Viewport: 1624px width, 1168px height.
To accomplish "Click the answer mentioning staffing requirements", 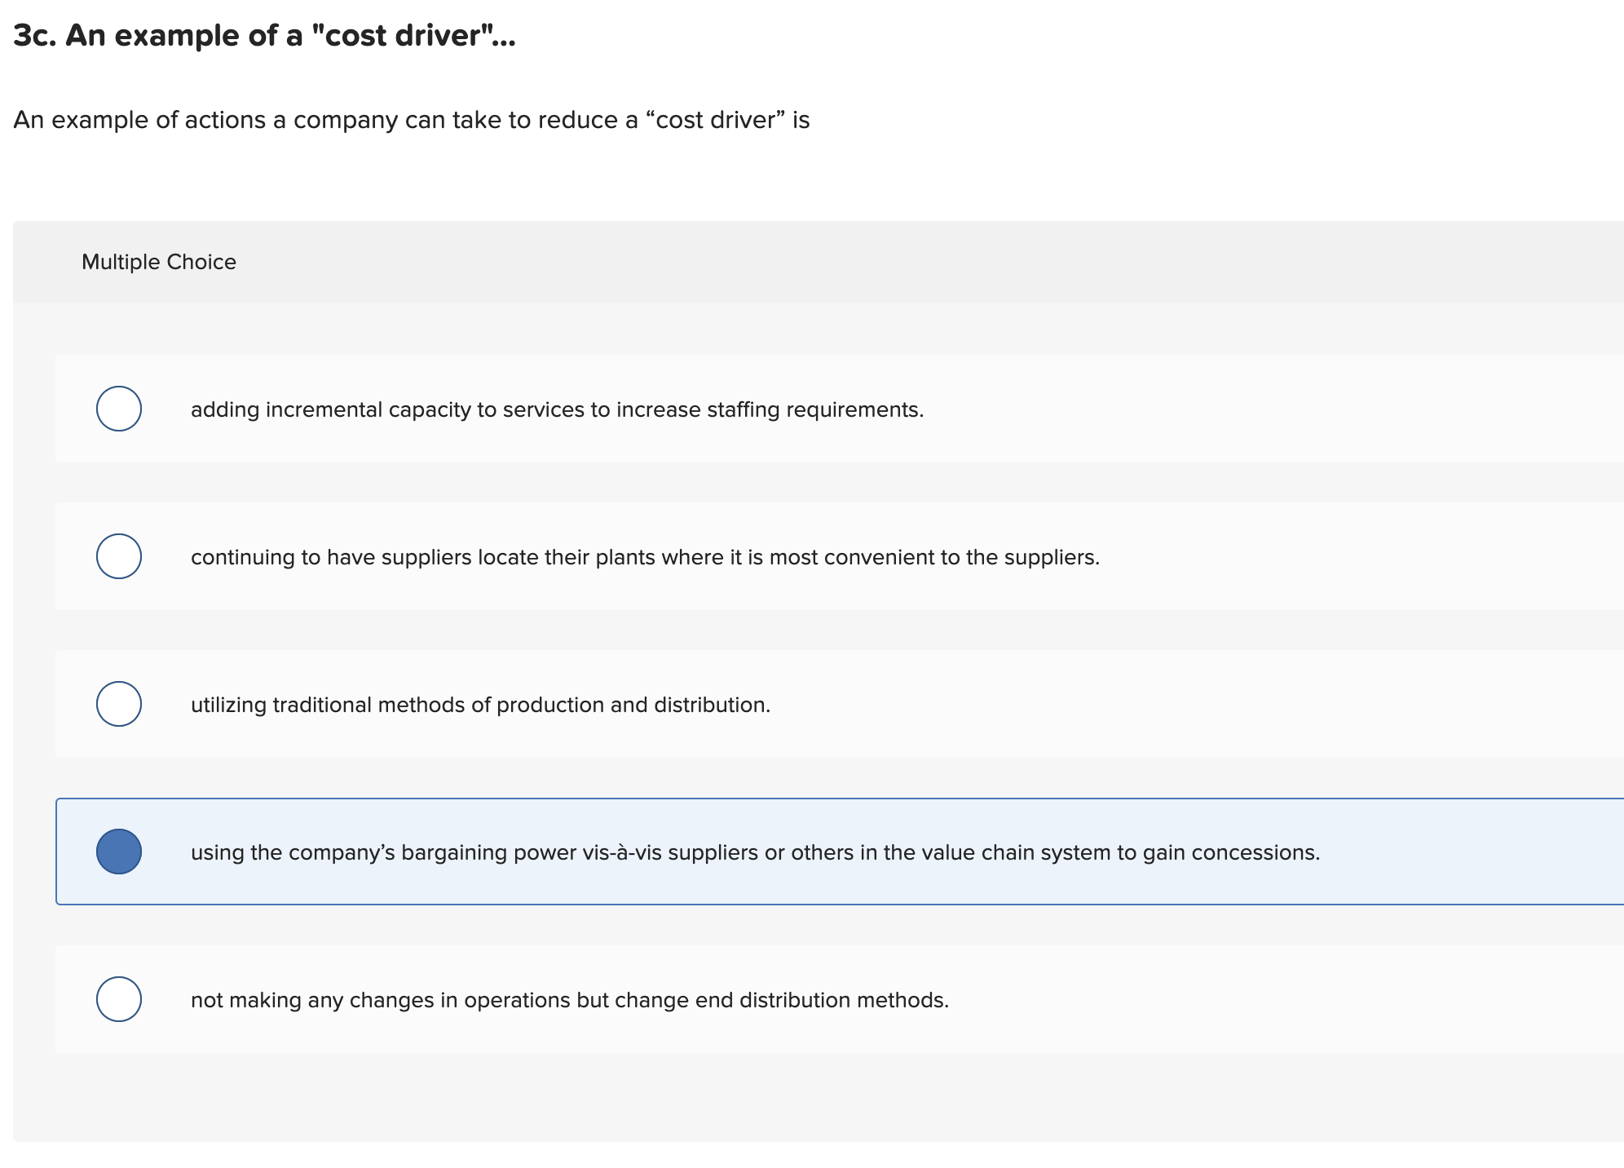I will 557,409.
